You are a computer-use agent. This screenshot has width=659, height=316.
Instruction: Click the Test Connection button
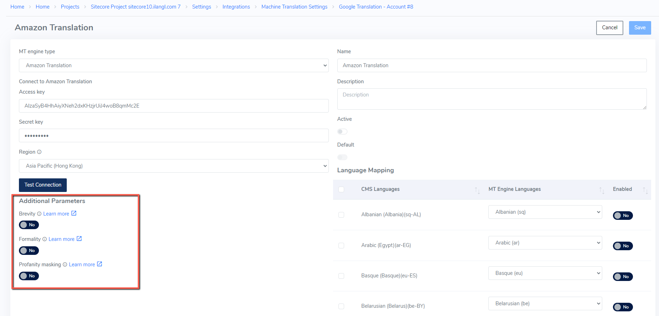tap(43, 185)
